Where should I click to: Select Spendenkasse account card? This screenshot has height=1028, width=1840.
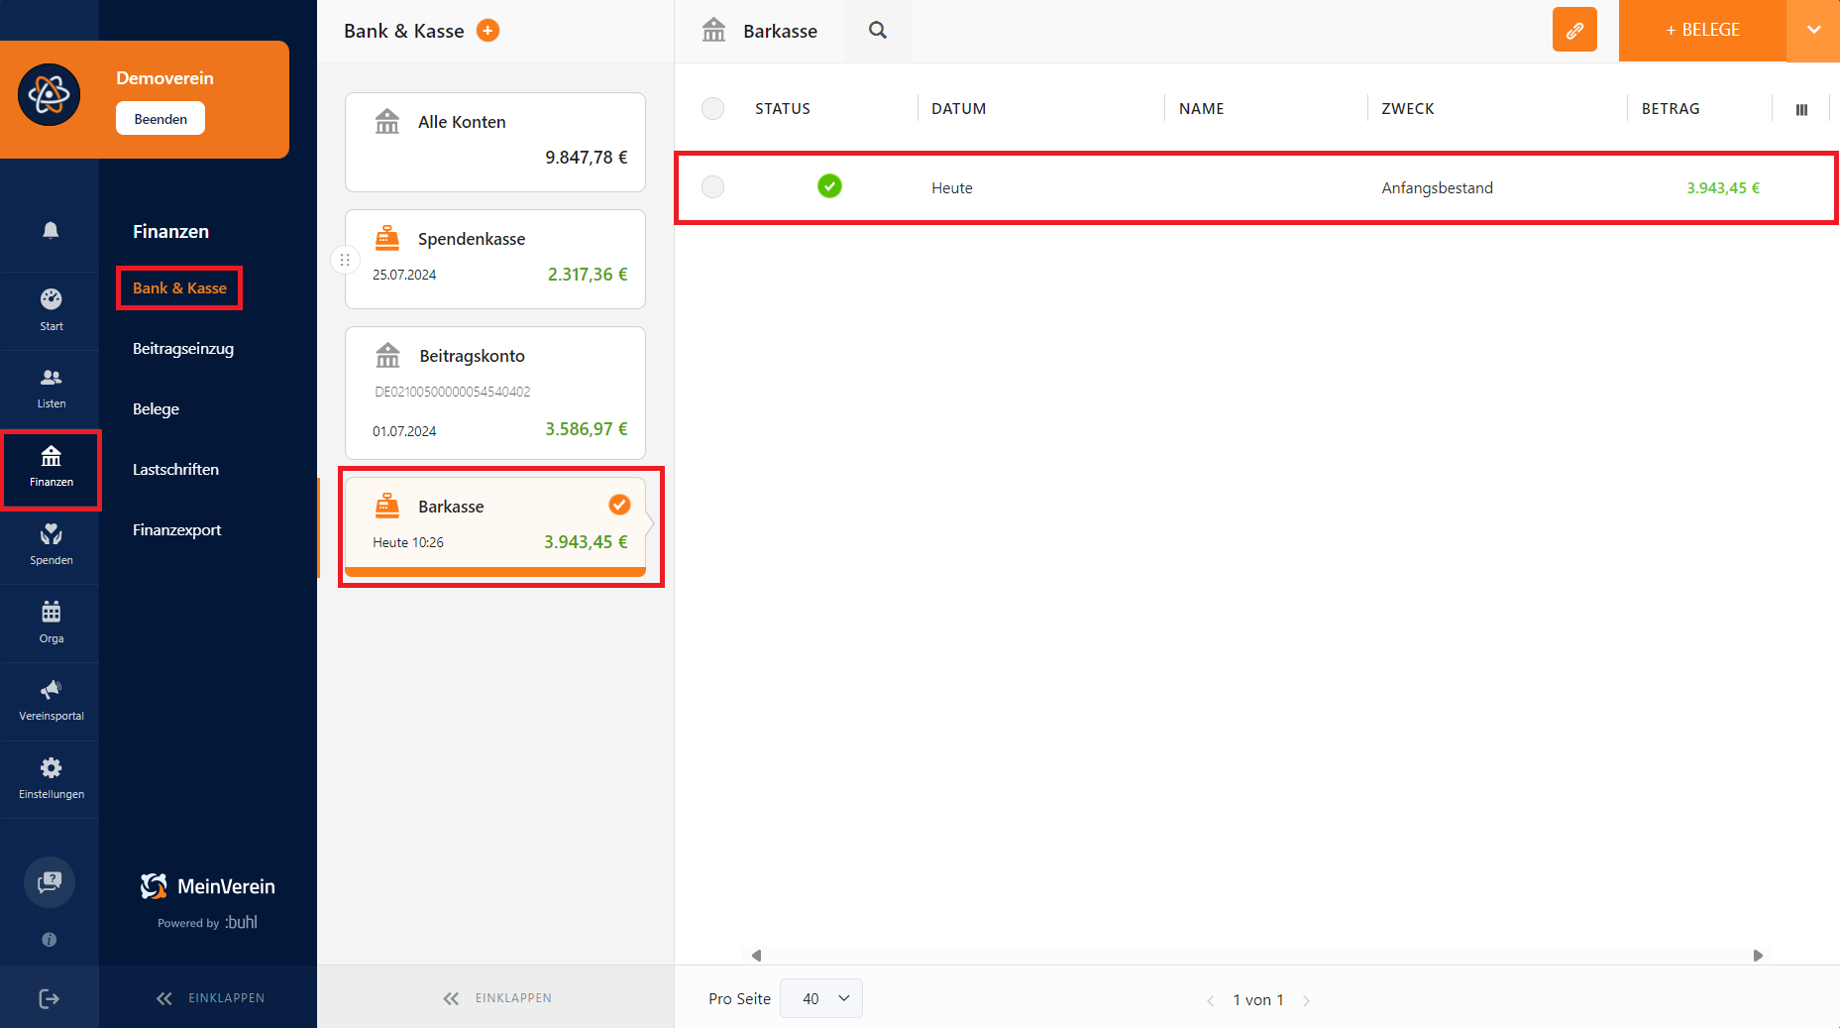tap(495, 259)
